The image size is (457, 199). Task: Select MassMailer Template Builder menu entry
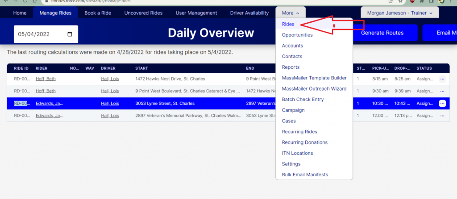click(x=314, y=78)
